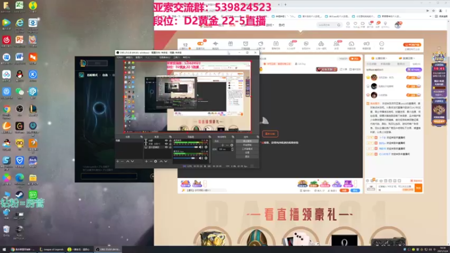The height and width of the screenshot is (253, 450).
Task: Move scene down arrow in OBS scenes panel
Action: [x=132, y=161]
